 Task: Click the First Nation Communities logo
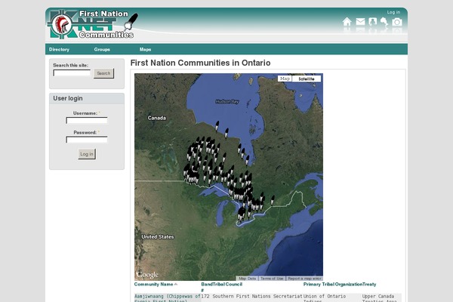coord(92,25)
